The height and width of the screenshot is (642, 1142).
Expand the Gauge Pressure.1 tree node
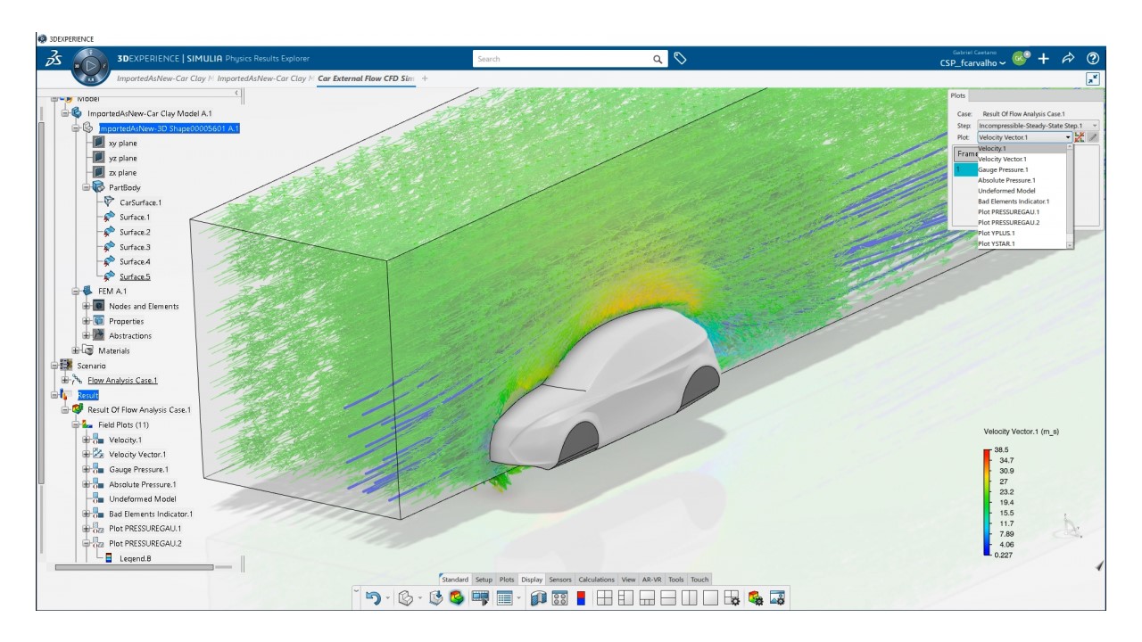[87, 469]
